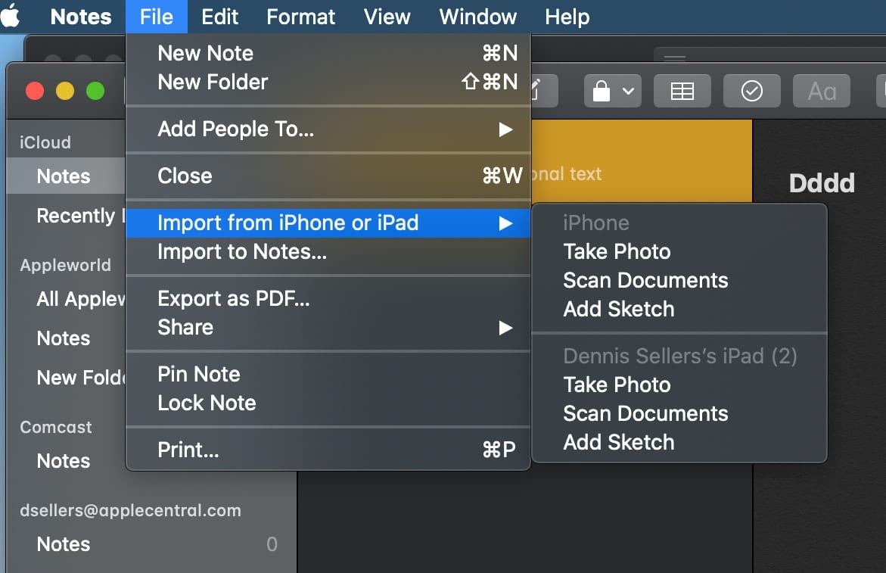Insert a table using the toolbar table icon

pos(682,92)
